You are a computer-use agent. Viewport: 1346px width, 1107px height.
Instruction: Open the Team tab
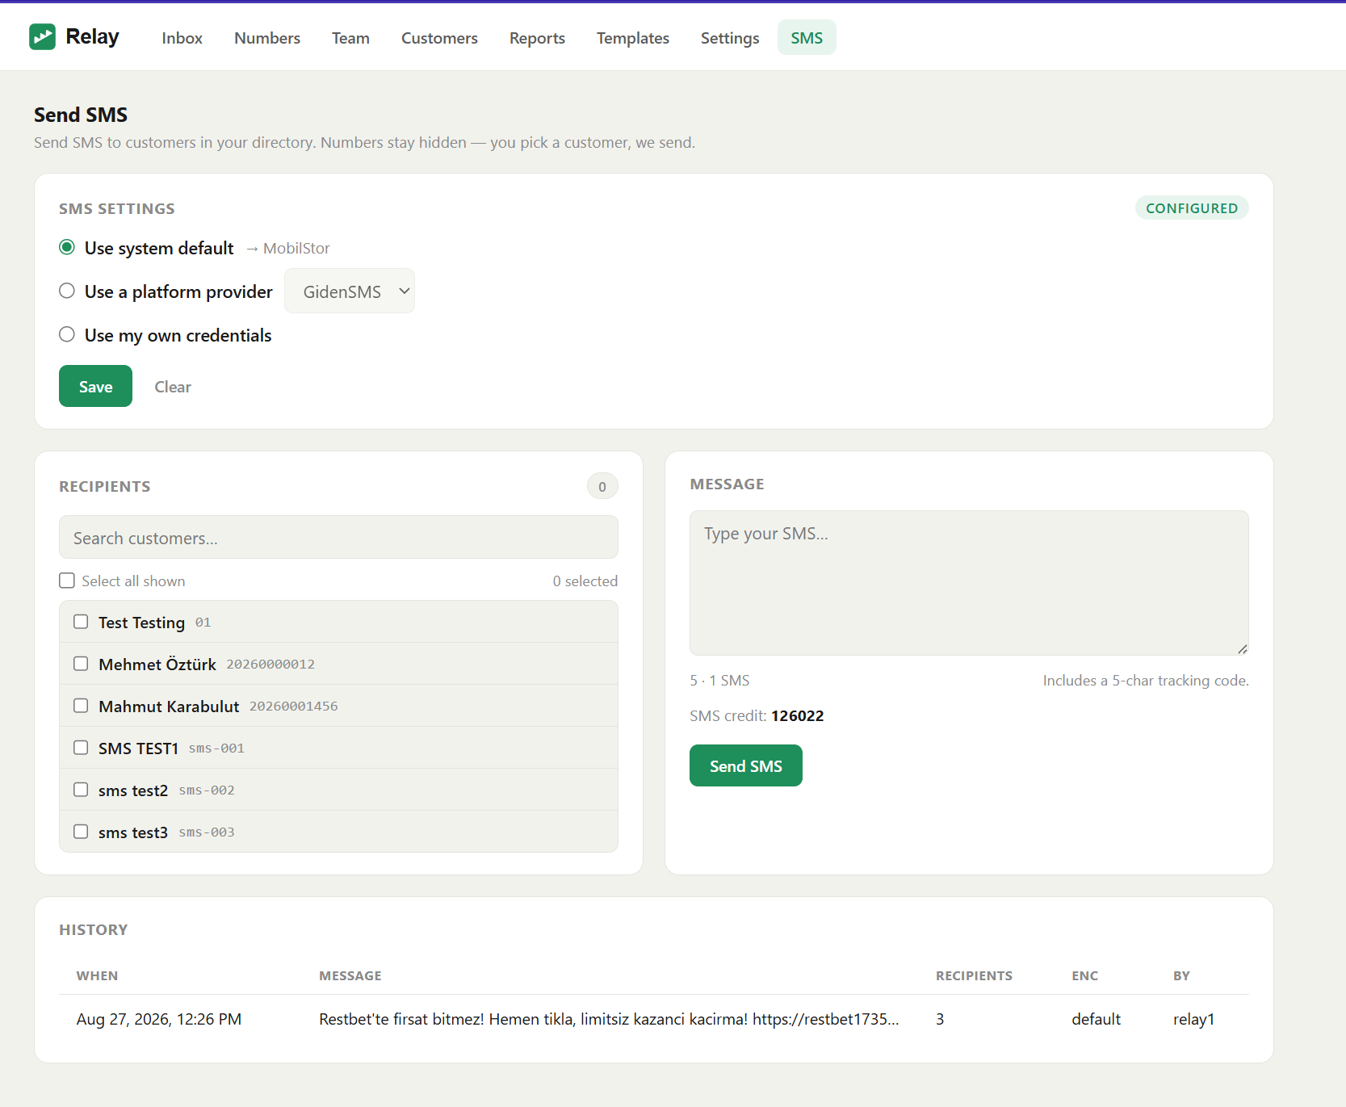350,38
